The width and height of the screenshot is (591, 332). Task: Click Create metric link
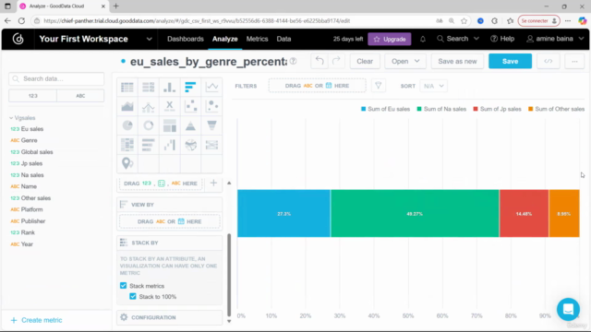click(36, 320)
